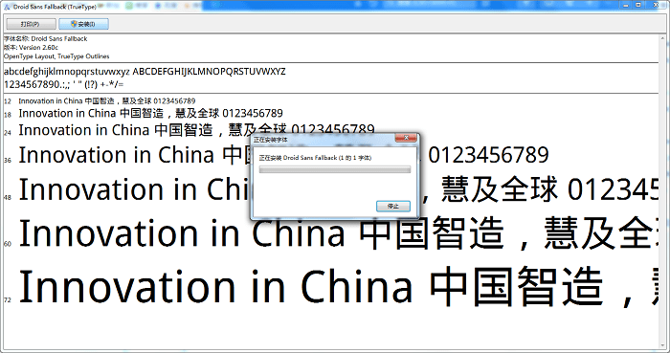Close the Droid Sans Fallback window

click(x=656, y=5)
